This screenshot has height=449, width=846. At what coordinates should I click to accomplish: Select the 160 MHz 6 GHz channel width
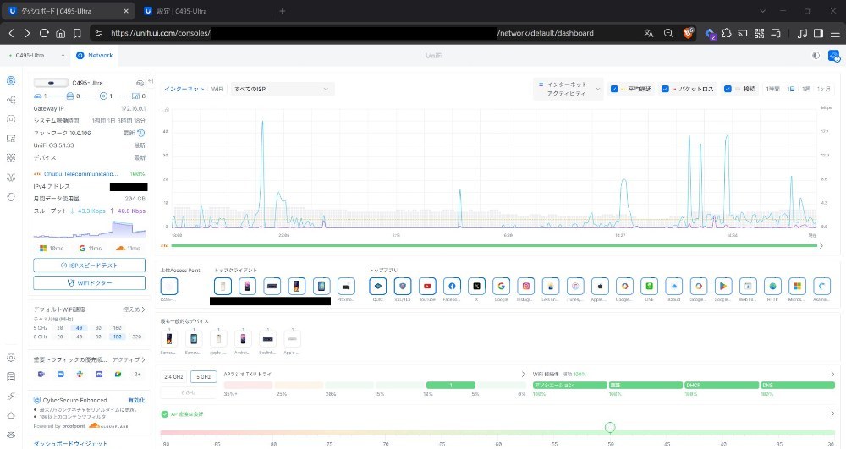(117, 337)
